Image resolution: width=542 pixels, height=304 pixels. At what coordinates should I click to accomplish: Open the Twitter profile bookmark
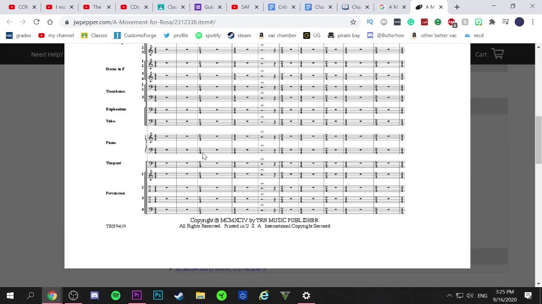coord(176,35)
